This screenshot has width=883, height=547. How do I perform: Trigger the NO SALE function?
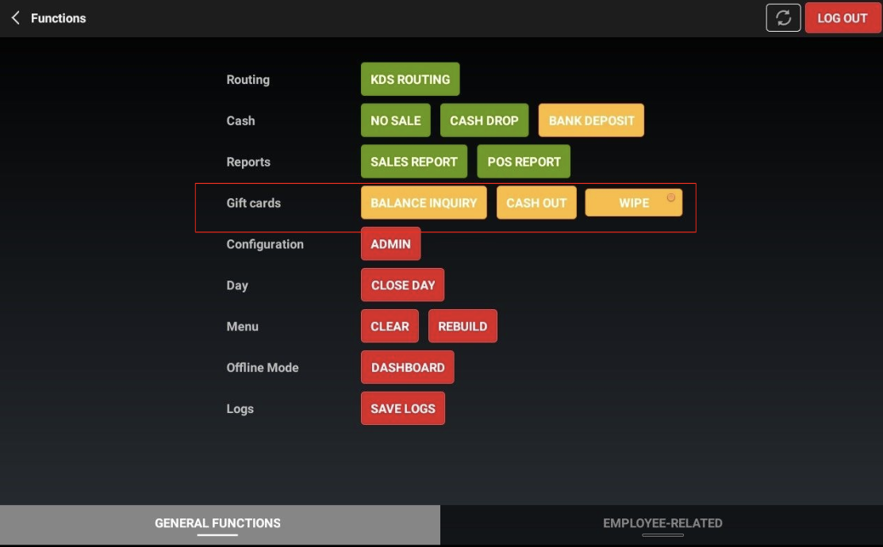(396, 120)
